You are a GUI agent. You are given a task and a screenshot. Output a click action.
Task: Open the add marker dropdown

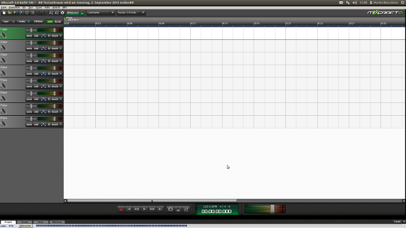24,21
